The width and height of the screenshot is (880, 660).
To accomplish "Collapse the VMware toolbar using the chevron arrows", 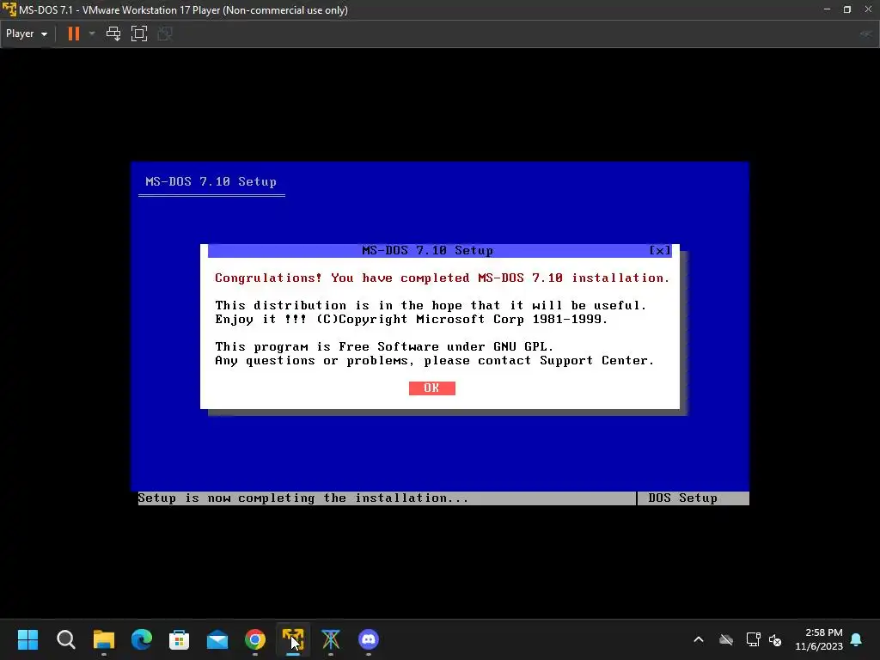I will 865,34.
